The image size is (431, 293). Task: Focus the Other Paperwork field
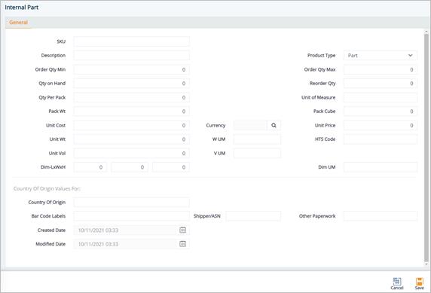click(x=381, y=216)
